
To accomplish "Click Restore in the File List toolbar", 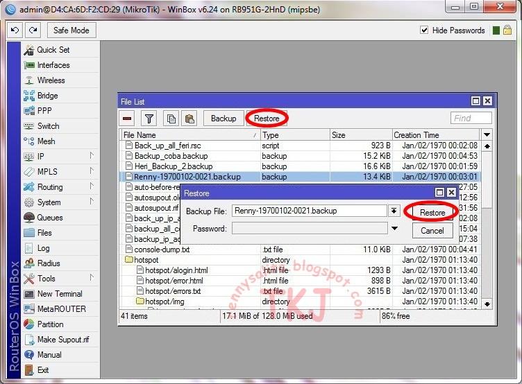I will [267, 119].
